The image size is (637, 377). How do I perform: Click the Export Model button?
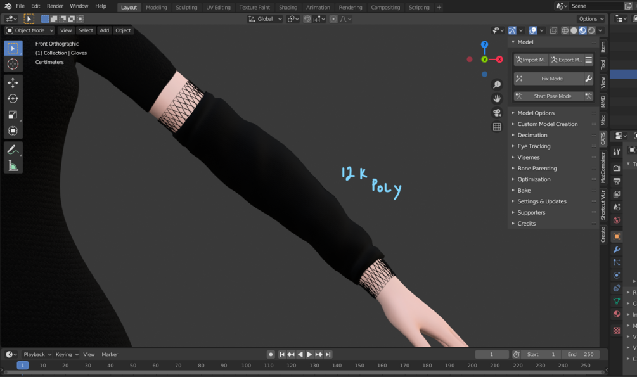(x=566, y=60)
